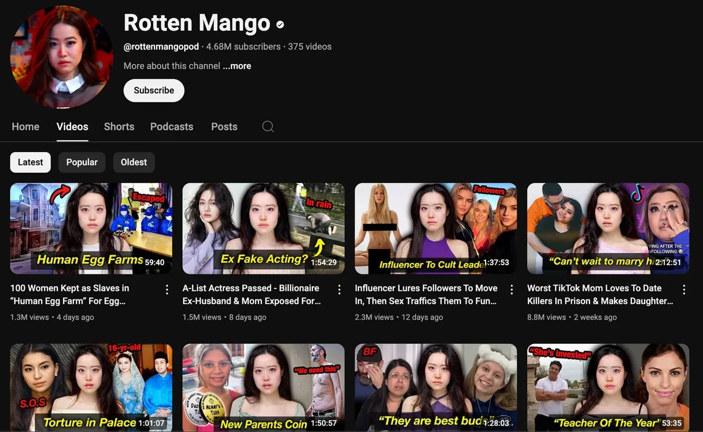
Task: Go to the Shorts tab
Action: coord(119,126)
